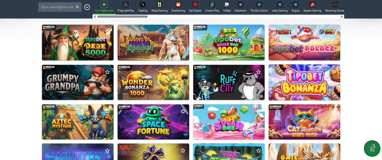The image size is (382, 160).
Task: Favorite the Gates of Tipobet game
Action: [183, 32]
